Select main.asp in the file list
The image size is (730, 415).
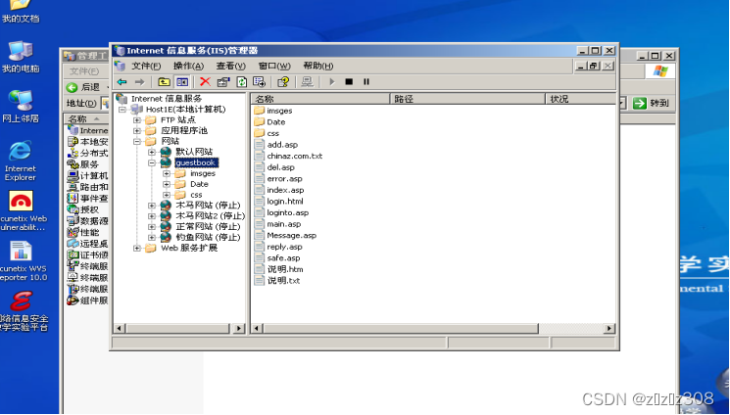click(x=283, y=224)
